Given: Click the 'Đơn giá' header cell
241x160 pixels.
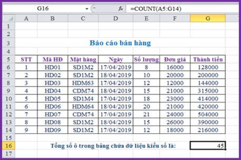Looking at the screenshot, I should point(175,59).
